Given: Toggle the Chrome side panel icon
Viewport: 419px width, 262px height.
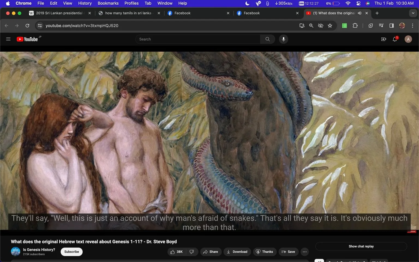Looking at the screenshot, I should tap(391, 25).
